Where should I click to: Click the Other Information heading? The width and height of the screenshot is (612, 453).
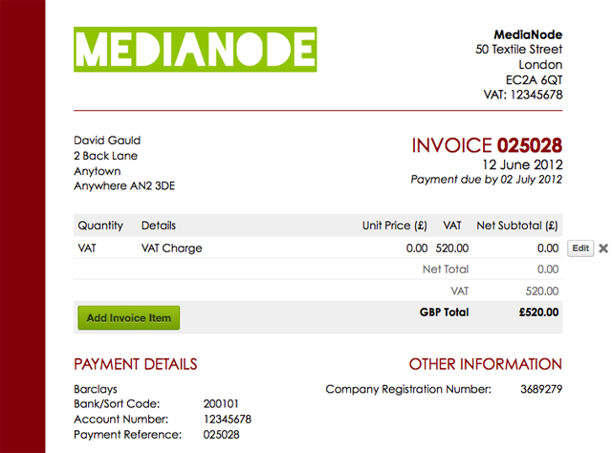pos(485,364)
